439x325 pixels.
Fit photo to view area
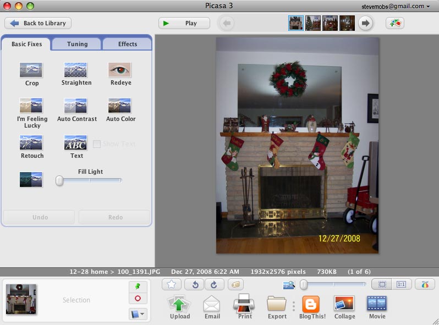pyautogui.click(x=382, y=284)
